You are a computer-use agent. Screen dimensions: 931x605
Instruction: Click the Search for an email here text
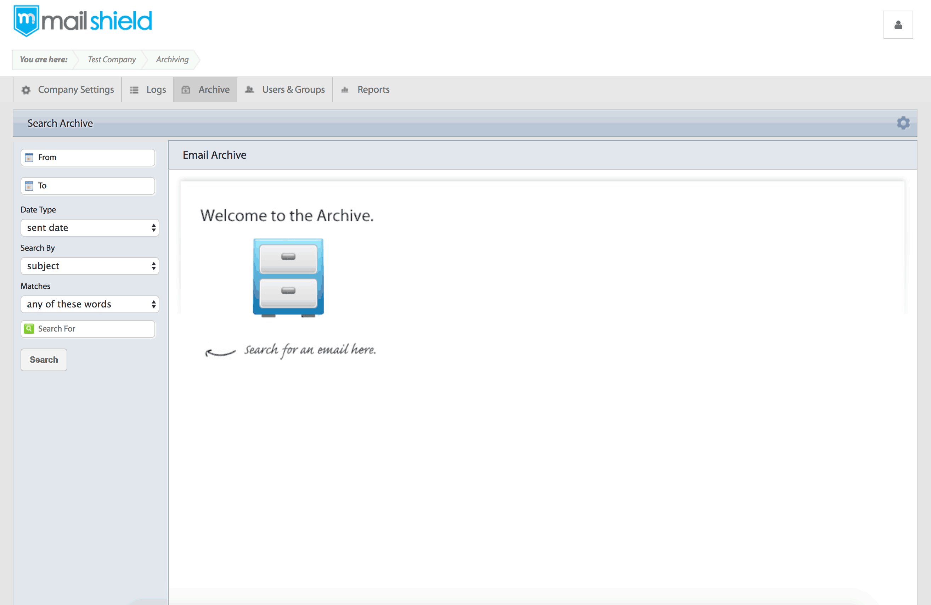point(310,350)
